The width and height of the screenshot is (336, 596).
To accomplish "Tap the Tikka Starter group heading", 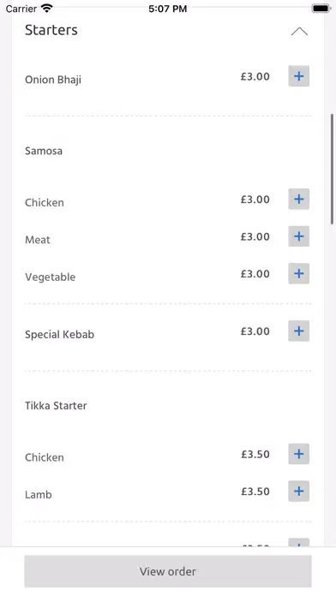I will click(x=56, y=406).
